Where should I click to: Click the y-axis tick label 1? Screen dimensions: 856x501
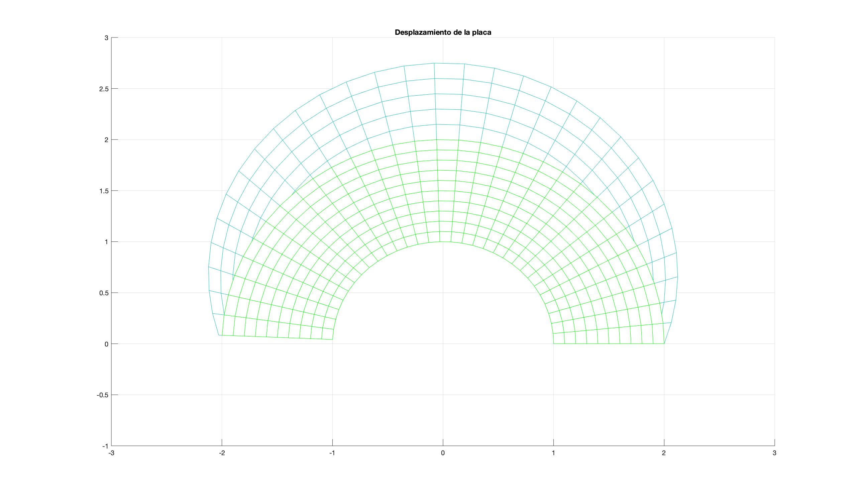[106, 242]
